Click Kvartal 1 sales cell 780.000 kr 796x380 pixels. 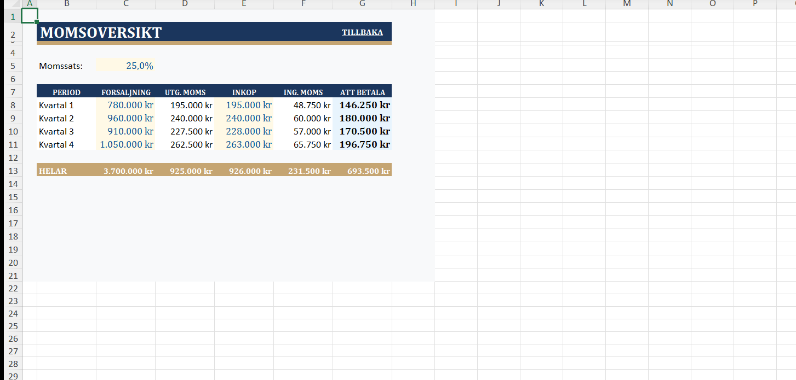126,105
